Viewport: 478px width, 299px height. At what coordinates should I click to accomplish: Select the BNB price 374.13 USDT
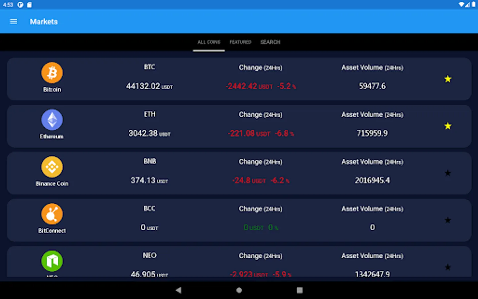(x=149, y=180)
